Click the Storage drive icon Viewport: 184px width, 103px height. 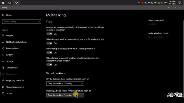(x=3, y=61)
